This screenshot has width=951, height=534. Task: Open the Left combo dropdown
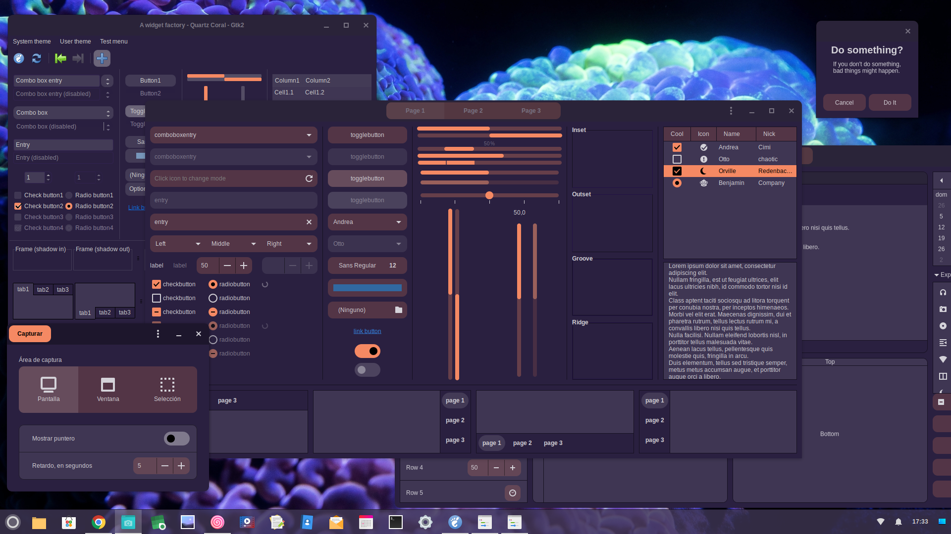(x=178, y=244)
